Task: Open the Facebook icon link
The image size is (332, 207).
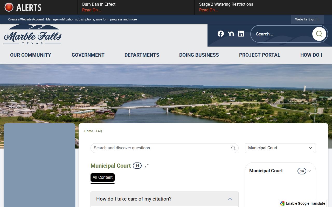Action: tap(221, 34)
